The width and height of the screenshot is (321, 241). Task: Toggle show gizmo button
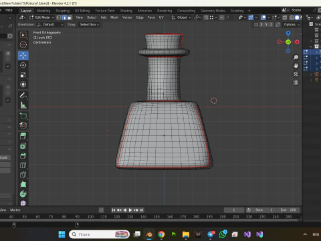click(251, 17)
